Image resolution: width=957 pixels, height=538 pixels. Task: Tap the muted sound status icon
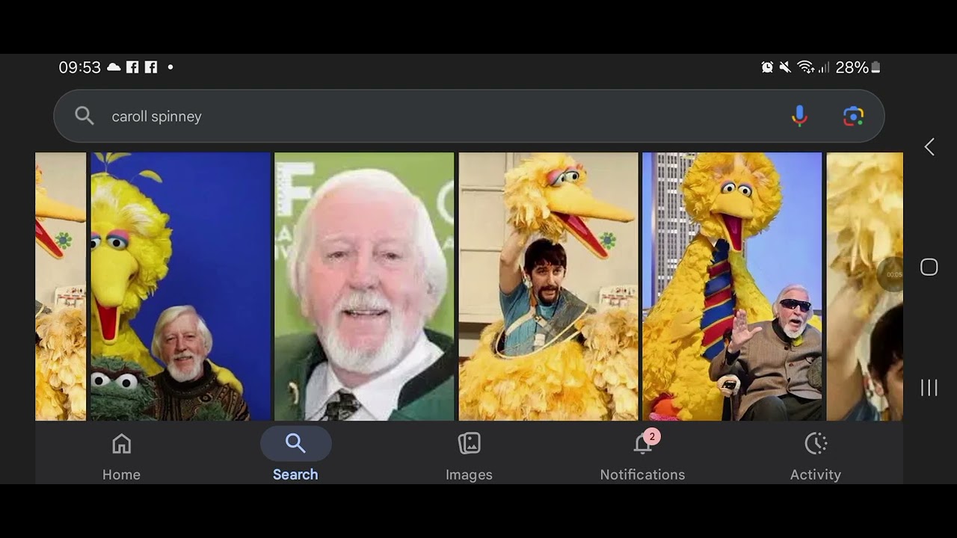pos(785,67)
